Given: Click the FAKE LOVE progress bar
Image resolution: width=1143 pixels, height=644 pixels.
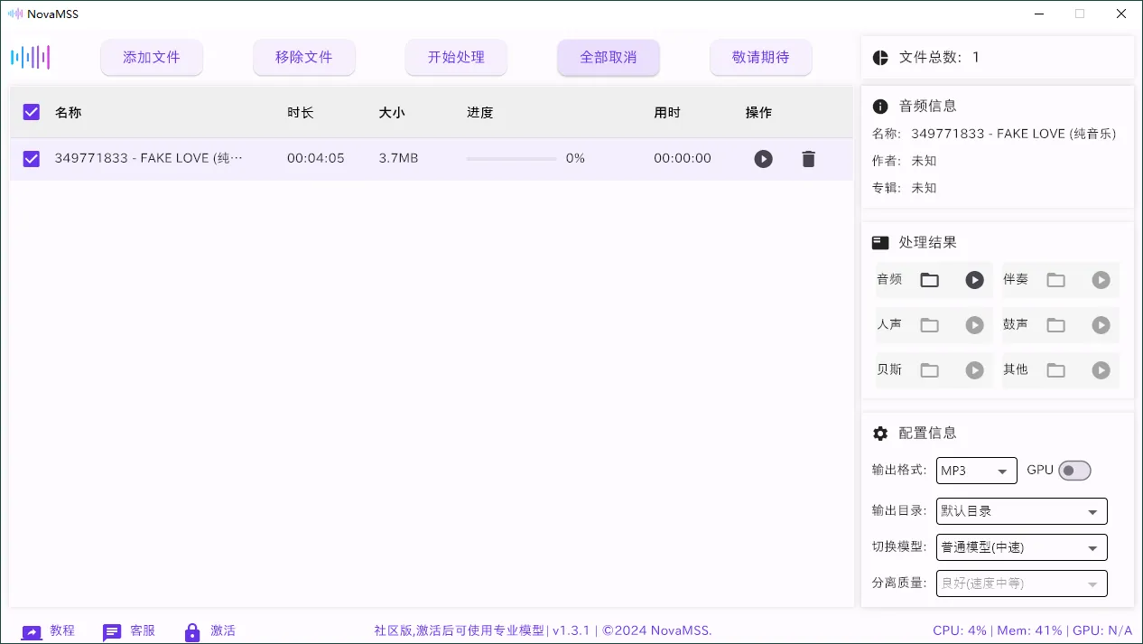Looking at the screenshot, I should point(510,158).
